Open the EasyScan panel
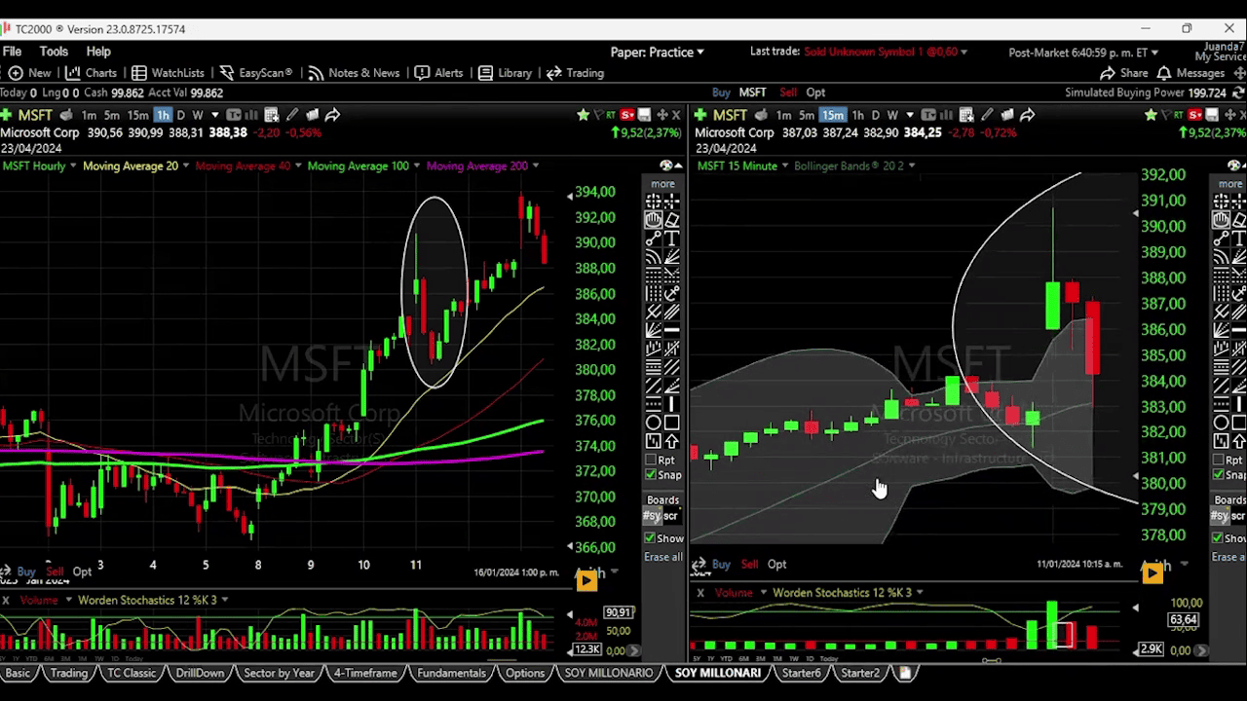Viewport: 1247px width, 701px height. coord(255,73)
